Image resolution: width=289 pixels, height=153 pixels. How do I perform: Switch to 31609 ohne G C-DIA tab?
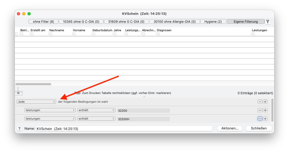point(126,22)
